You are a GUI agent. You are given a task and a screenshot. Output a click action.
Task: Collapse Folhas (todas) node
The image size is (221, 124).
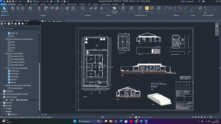coord(1,97)
